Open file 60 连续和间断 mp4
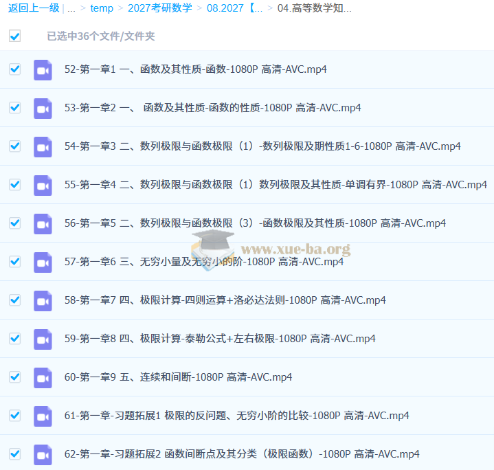Image resolution: width=494 pixels, height=470 pixels. coord(178,377)
